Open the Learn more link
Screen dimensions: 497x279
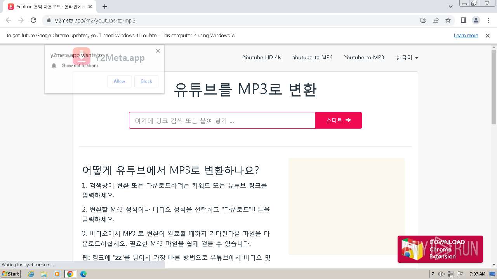point(466,35)
